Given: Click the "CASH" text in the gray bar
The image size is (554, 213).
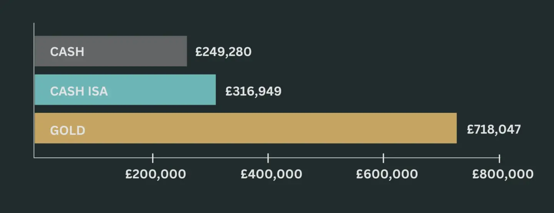Looking at the screenshot, I should coord(67,52).
